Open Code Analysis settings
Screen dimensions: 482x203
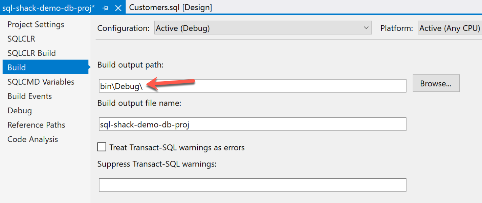32,139
